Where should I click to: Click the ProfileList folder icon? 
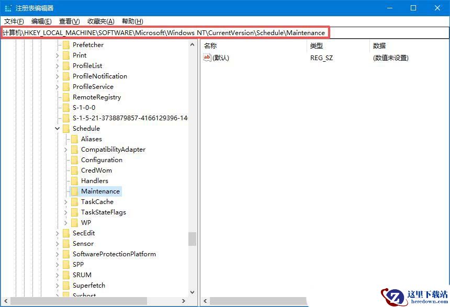click(x=66, y=66)
